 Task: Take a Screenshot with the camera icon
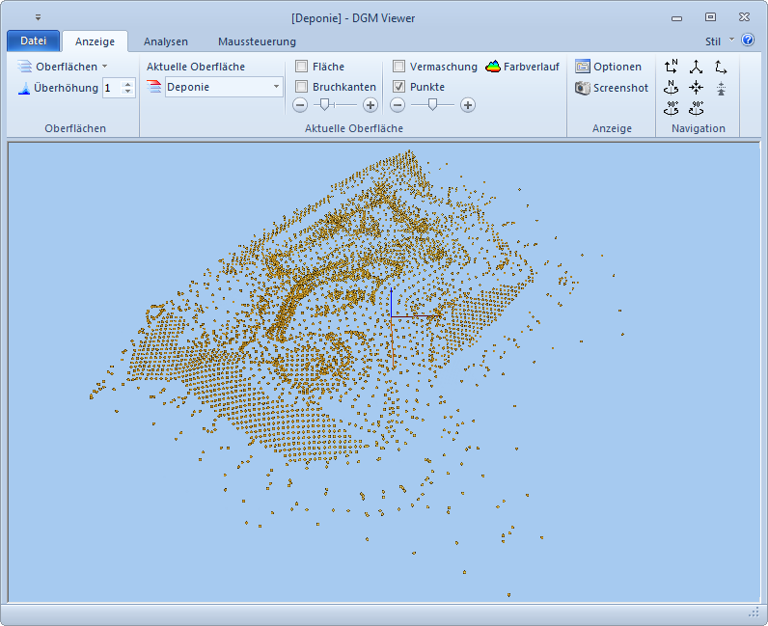[611, 88]
